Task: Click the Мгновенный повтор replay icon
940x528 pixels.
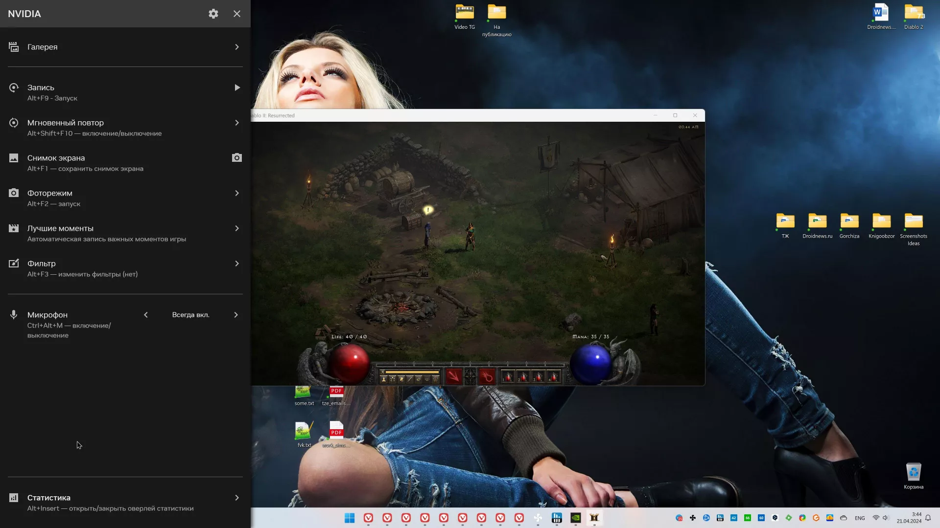Action: point(14,123)
